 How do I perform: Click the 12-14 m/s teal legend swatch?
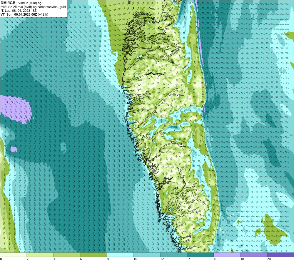pyautogui.click(x=174, y=255)
